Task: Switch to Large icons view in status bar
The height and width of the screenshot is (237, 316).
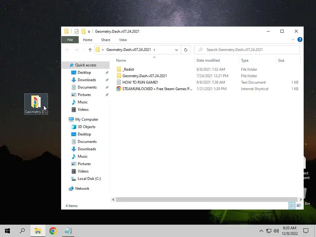Action: (299, 206)
